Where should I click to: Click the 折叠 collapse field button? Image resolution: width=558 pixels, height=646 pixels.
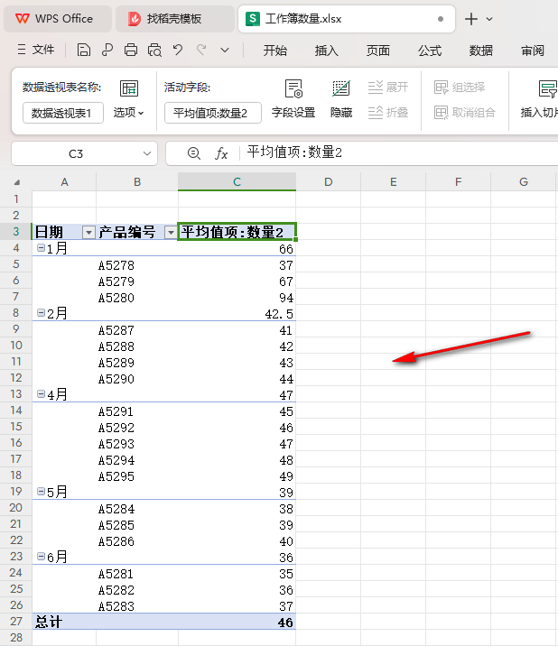387,113
